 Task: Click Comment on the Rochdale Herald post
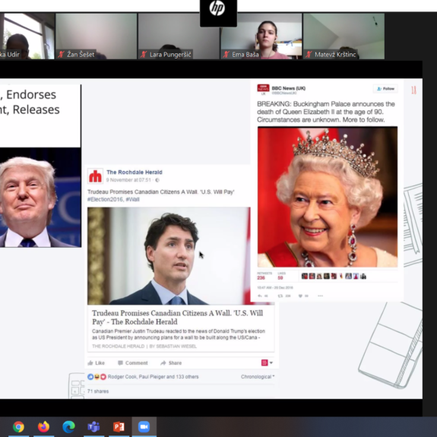pyautogui.click(x=133, y=363)
